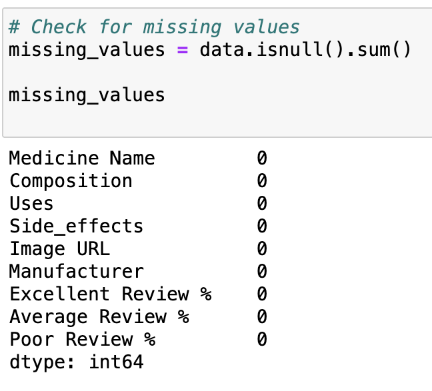The image size is (432, 391).
Task: Select the "Uses" label in the output
Action: (31, 203)
